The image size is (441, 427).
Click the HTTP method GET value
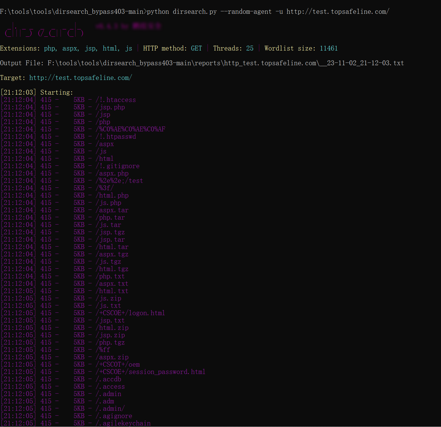pos(196,48)
